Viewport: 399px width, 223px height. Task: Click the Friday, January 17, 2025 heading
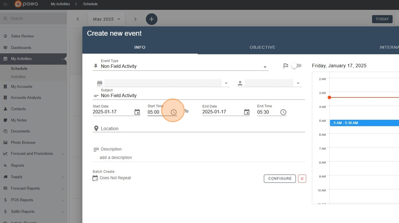coord(339,66)
